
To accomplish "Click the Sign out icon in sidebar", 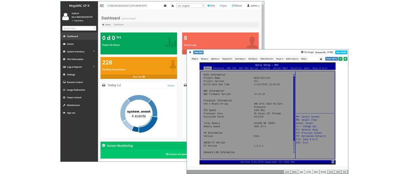I will (64, 113).
